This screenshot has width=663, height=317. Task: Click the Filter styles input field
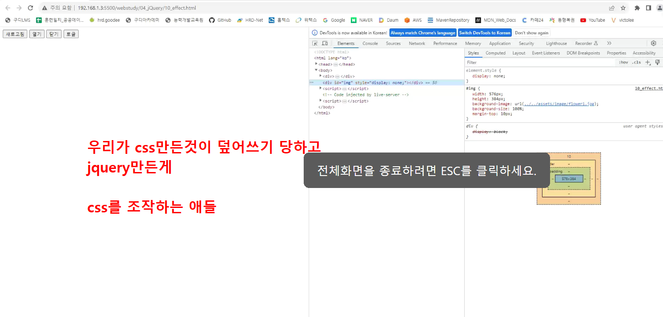540,63
